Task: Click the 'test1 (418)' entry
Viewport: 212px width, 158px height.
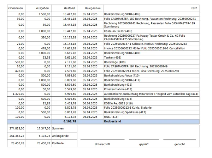Action: [x=111, y=117]
